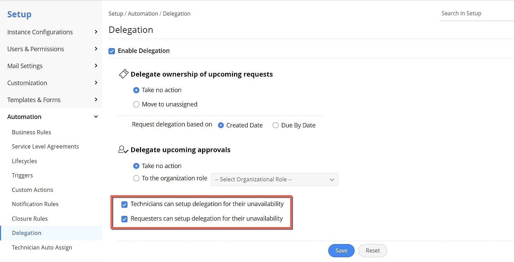The image size is (514, 262).
Task: Toggle Requesters can setup delegation checkbox
Action: tap(124, 219)
